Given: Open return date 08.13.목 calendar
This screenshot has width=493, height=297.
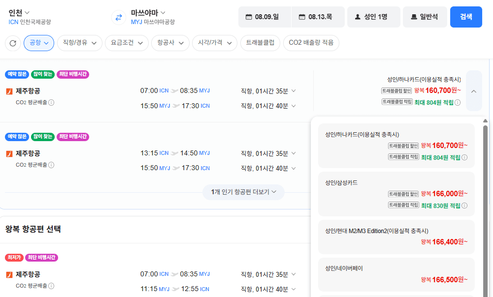Looking at the screenshot, I should [x=318, y=17].
